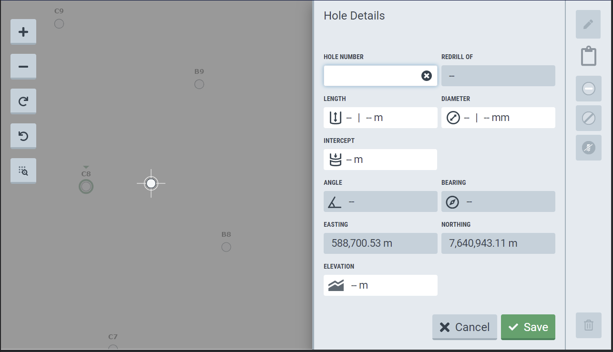Click the striped circle slash icon in sidebar
Image resolution: width=613 pixels, height=352 pixels.
pos(589,148)
